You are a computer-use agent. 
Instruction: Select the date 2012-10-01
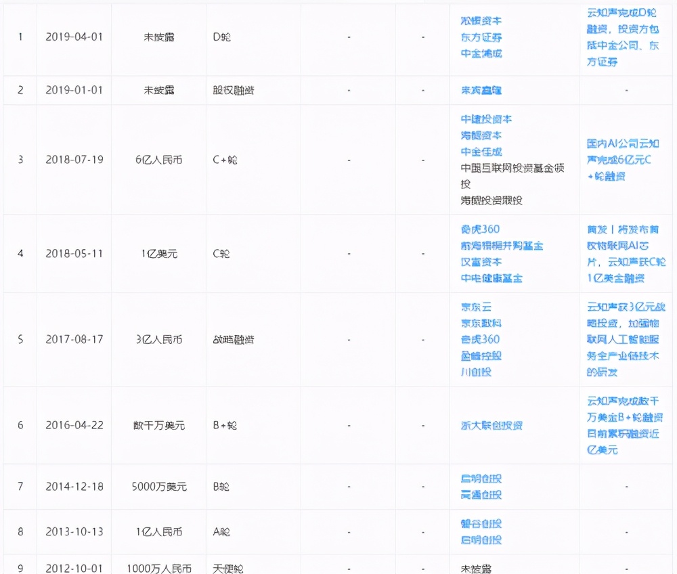74,569
